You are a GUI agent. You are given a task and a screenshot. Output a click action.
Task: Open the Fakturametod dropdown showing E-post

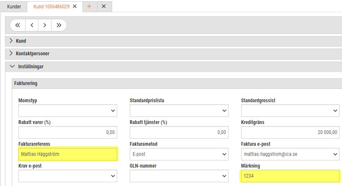(x=179, y=154)
